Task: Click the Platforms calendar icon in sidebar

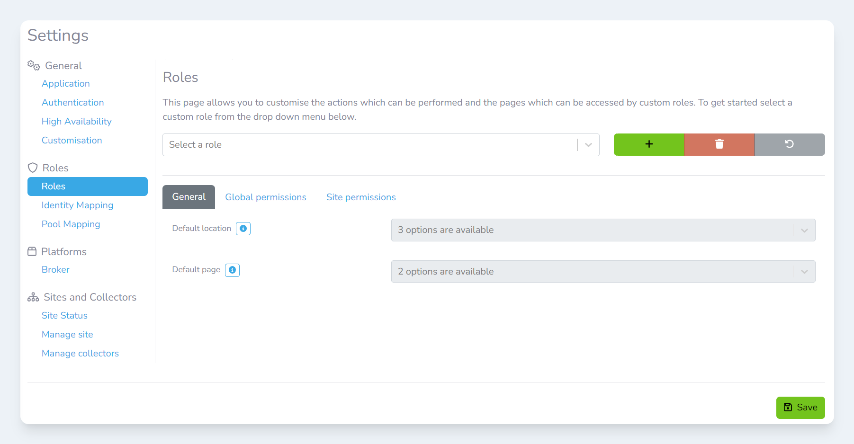Action: click(x=32, y=251)
